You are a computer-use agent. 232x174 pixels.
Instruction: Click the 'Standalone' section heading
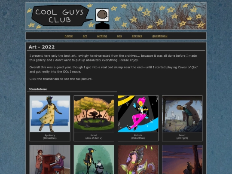tap(38, 89)
